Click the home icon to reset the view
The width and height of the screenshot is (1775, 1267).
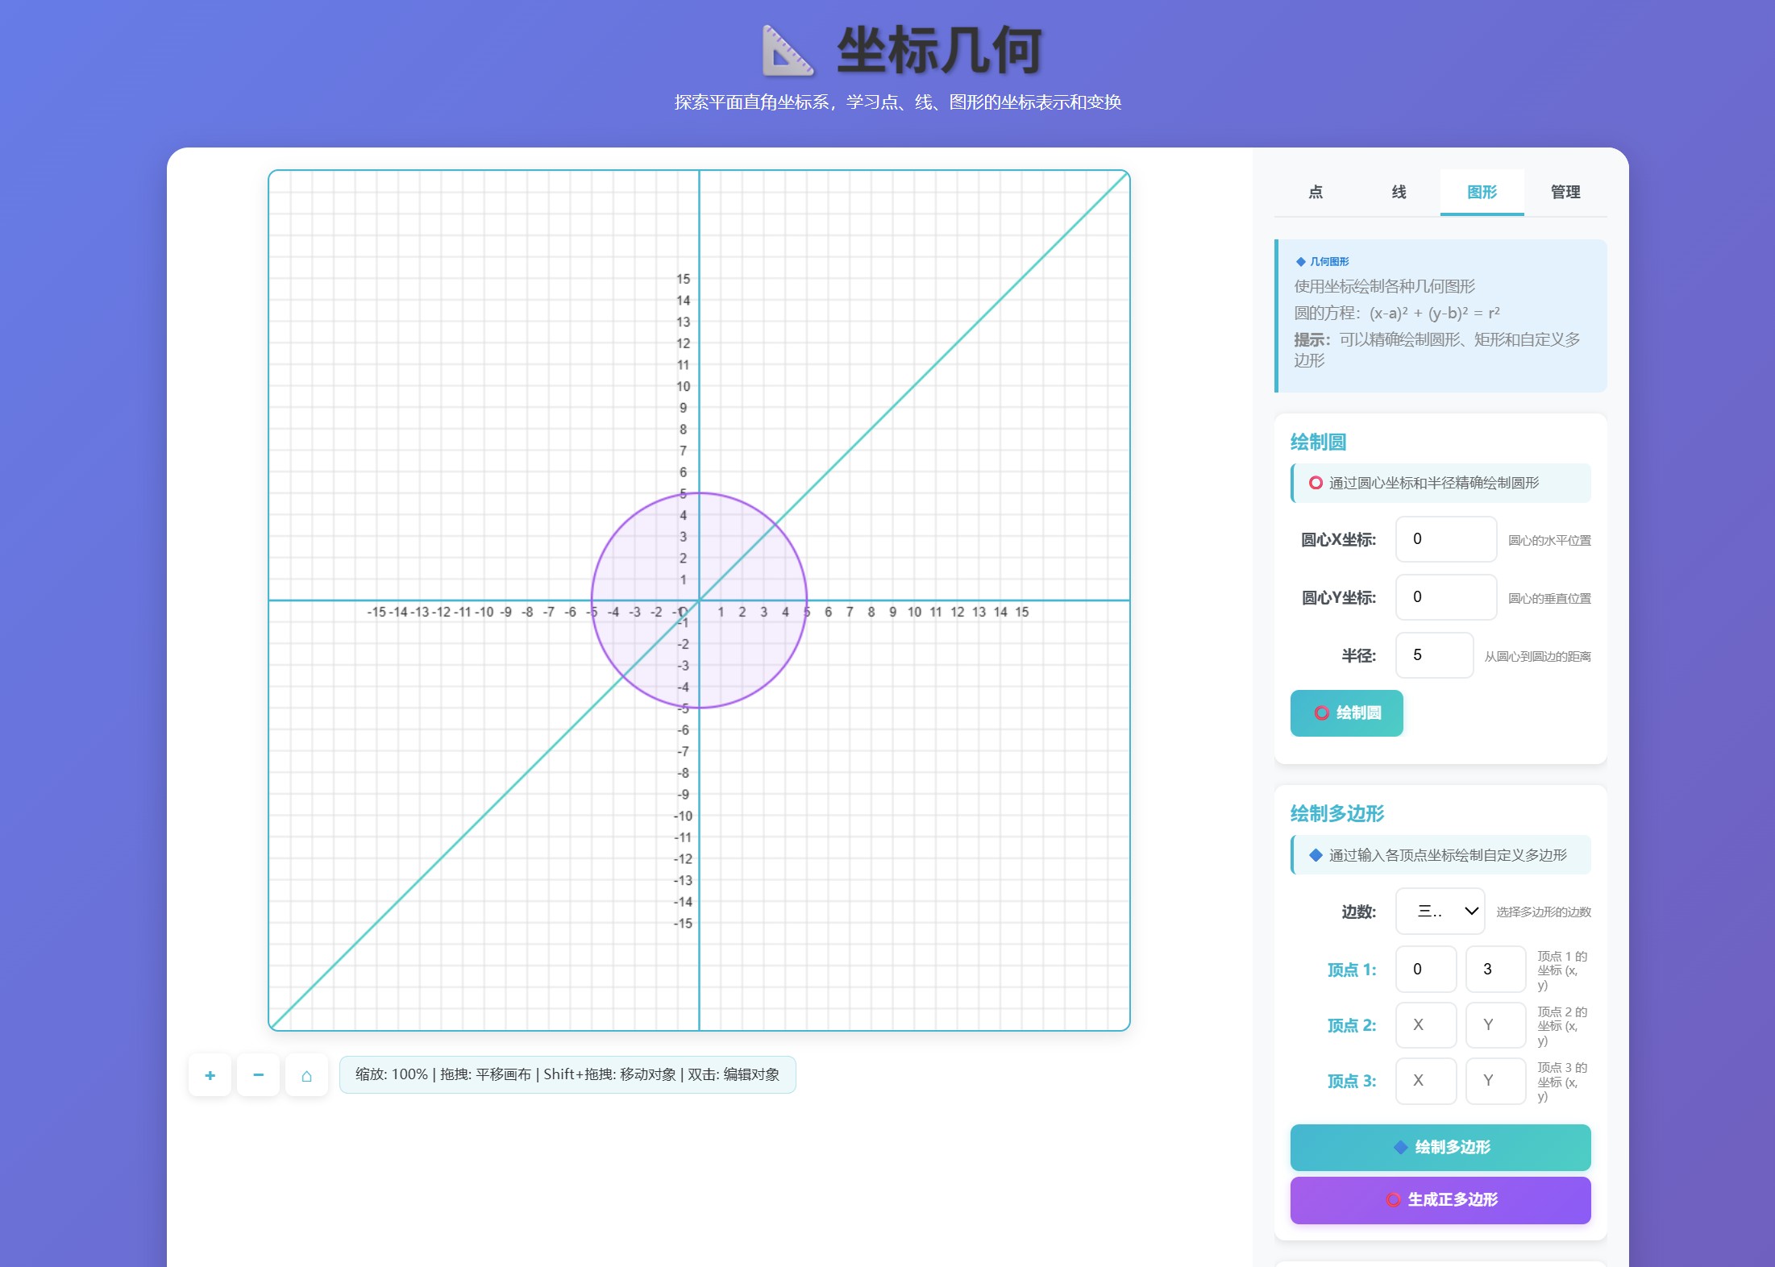(307, 1074)
